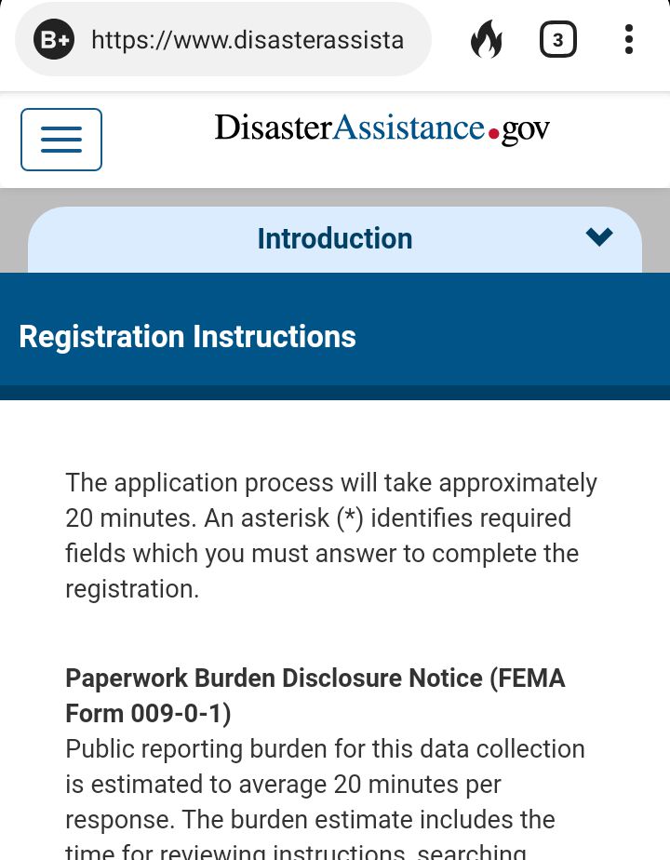Click the blue "Assistance" word in the logo

coord(409,128)
